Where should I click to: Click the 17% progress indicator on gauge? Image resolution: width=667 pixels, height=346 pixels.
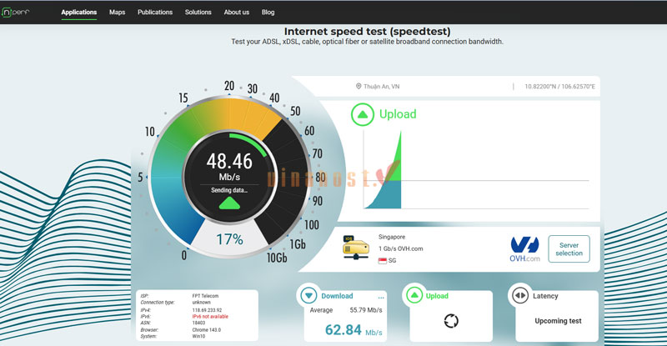(229, 240)
